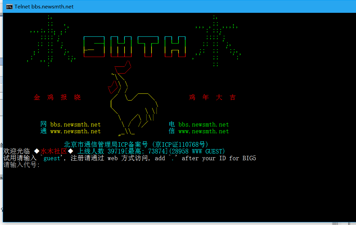
Task: Click the red '水木社区' community name
Action: pos(54,151)
